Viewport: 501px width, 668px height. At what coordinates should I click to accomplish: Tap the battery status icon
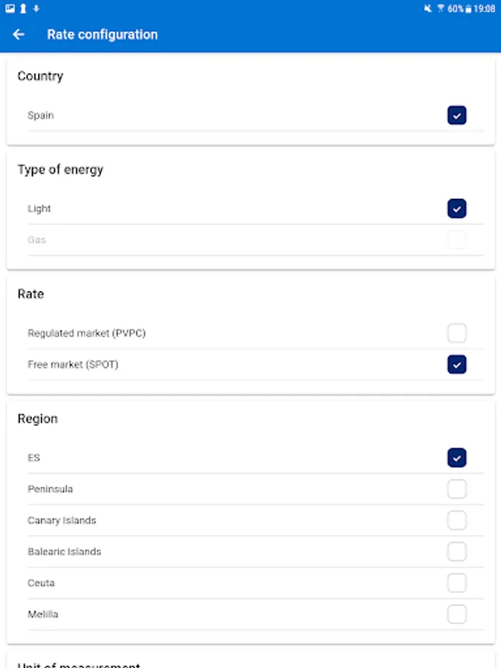tap(468, 9)
